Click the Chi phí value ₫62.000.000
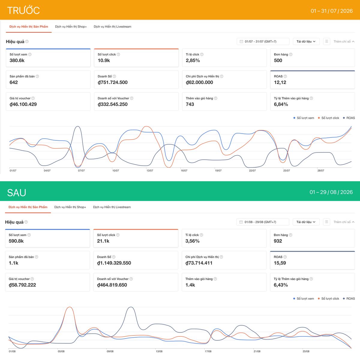 (199, 83)
